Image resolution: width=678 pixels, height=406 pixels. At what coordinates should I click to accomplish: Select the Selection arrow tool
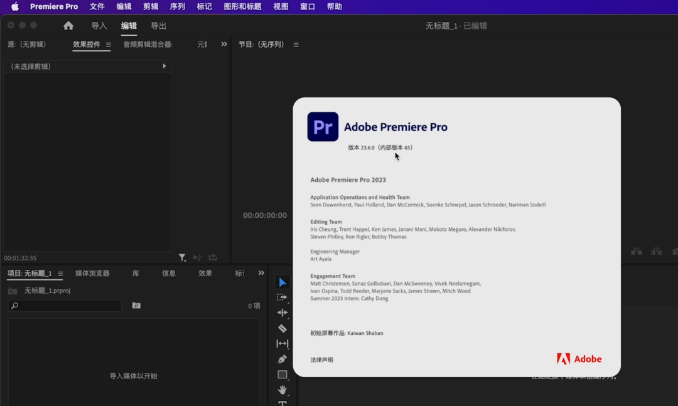pos(282,282)
